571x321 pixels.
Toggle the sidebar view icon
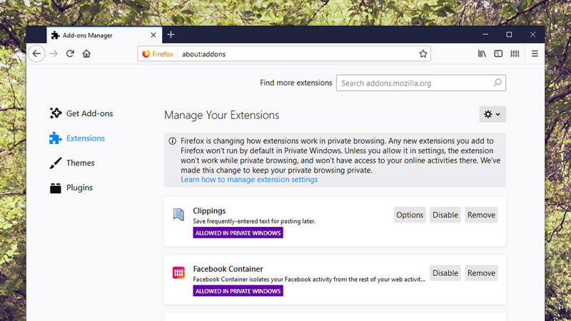click(x=498, y=54)
